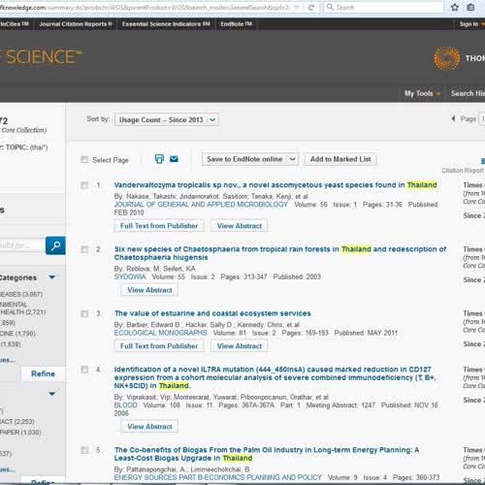View Abstract for Chaetosphaeria article
This screenshot has width=485, height=485.
point(149,290)
